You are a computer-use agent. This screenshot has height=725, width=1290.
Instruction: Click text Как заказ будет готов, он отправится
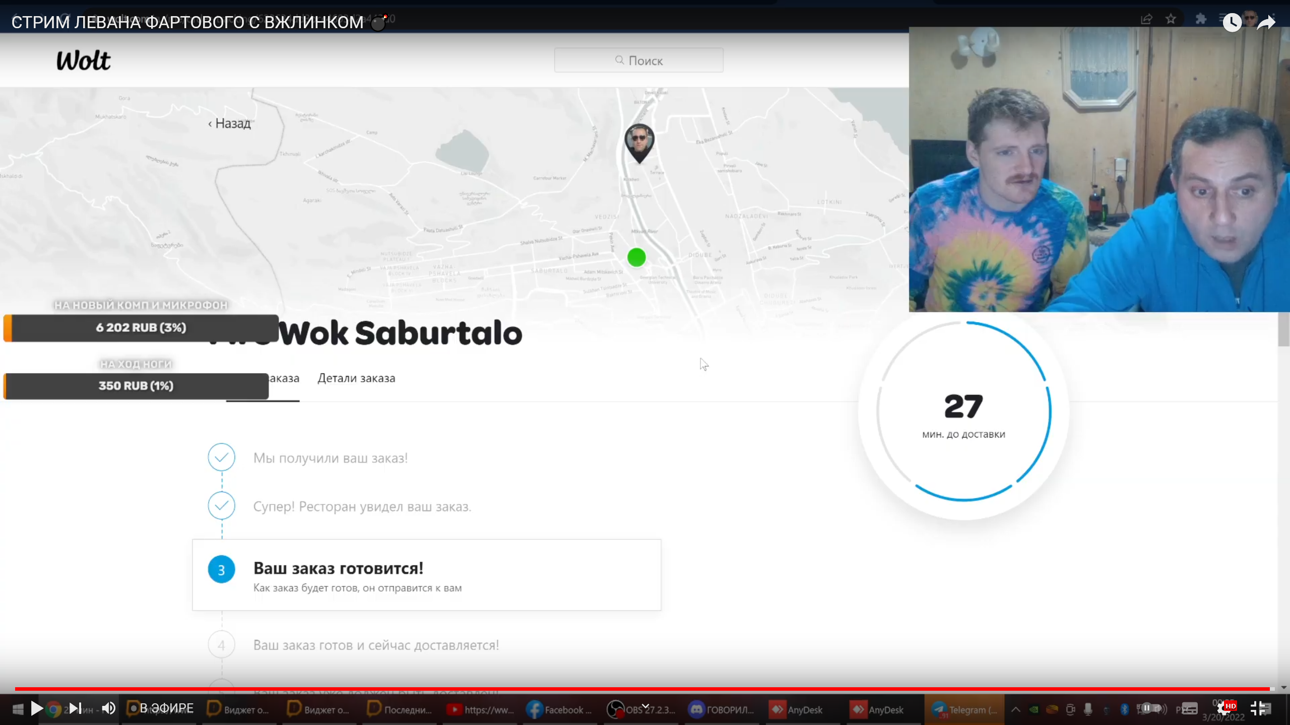(x=357, y=588)
